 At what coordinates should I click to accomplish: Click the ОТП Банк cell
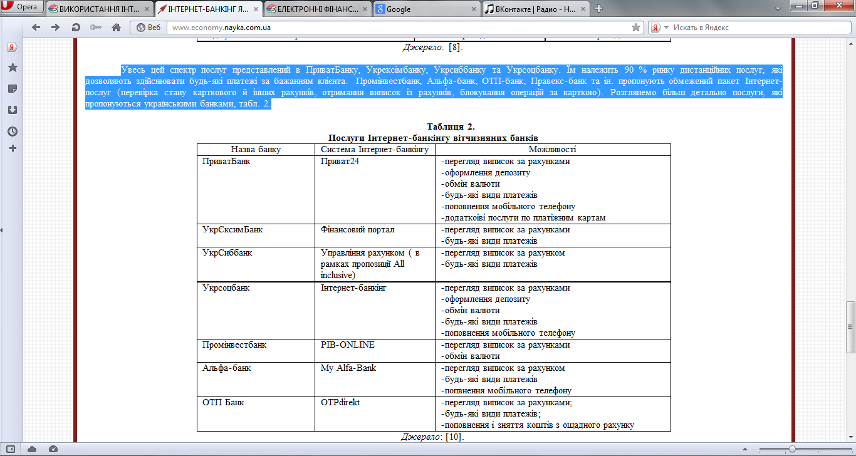pyautogui.click(x=256, y=414)
